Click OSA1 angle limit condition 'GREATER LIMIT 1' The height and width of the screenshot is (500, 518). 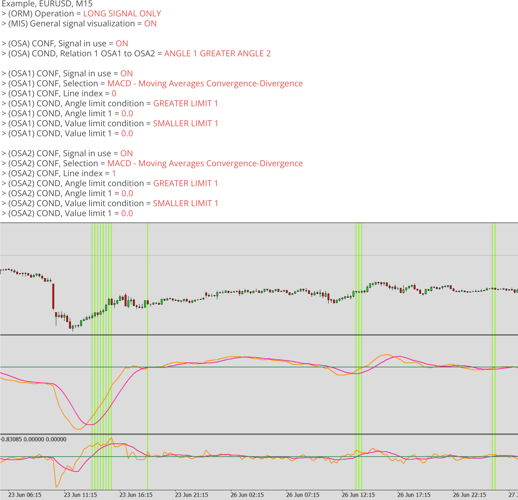(186, 103)
